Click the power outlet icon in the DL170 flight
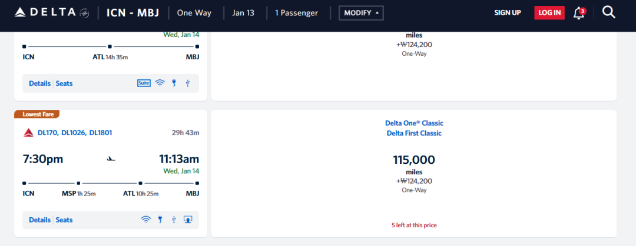This screenshot has width=636, height=246. click(160, 220)
